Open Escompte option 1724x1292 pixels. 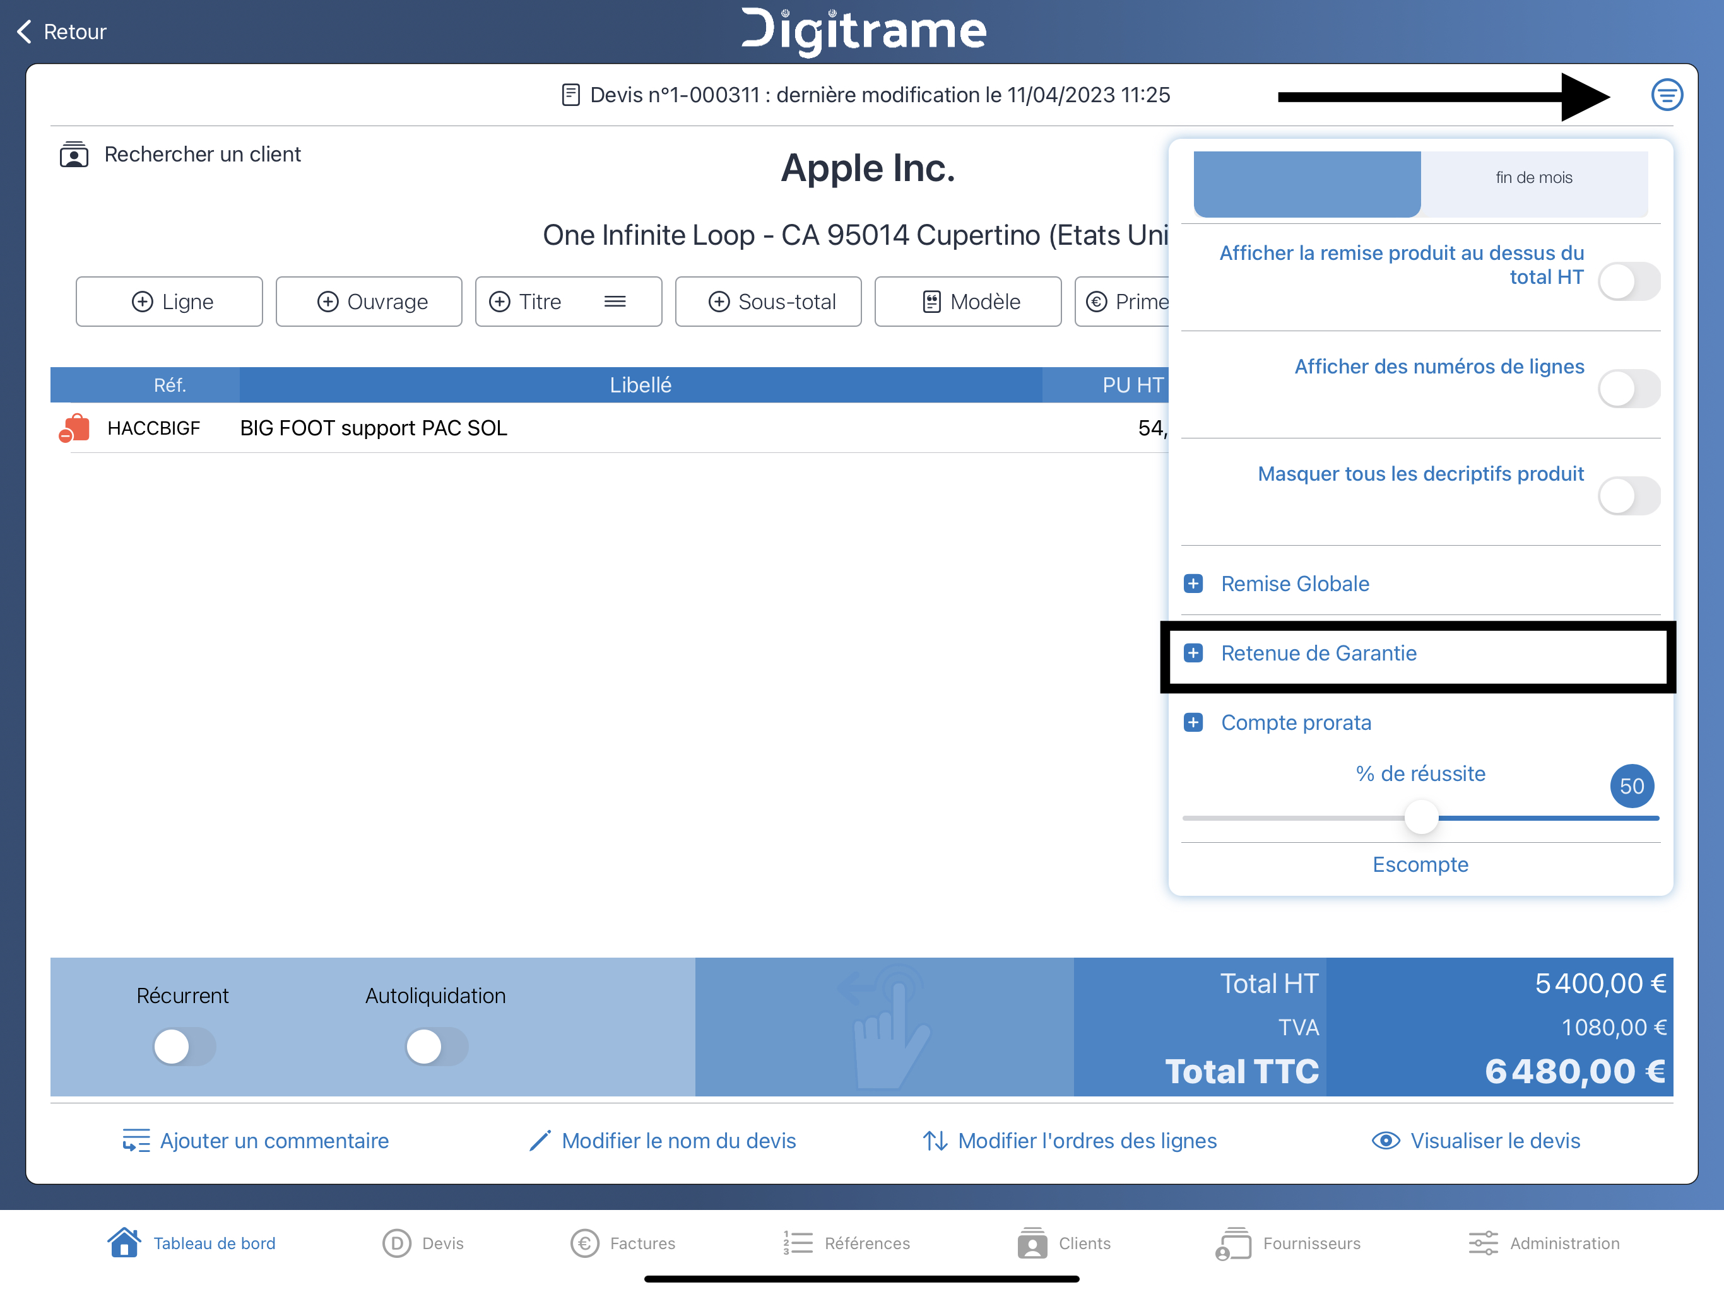coord(1420,864)
